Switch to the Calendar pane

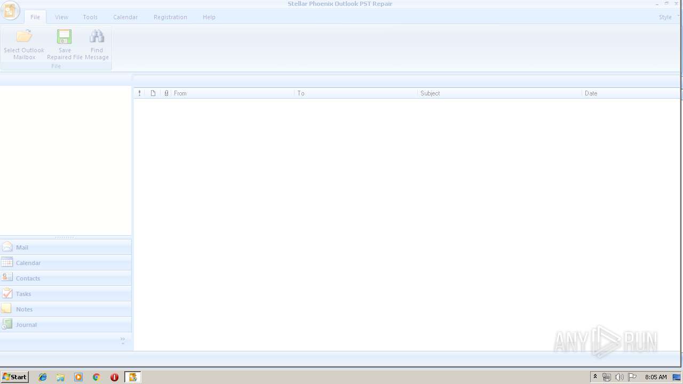pos(66,262)
